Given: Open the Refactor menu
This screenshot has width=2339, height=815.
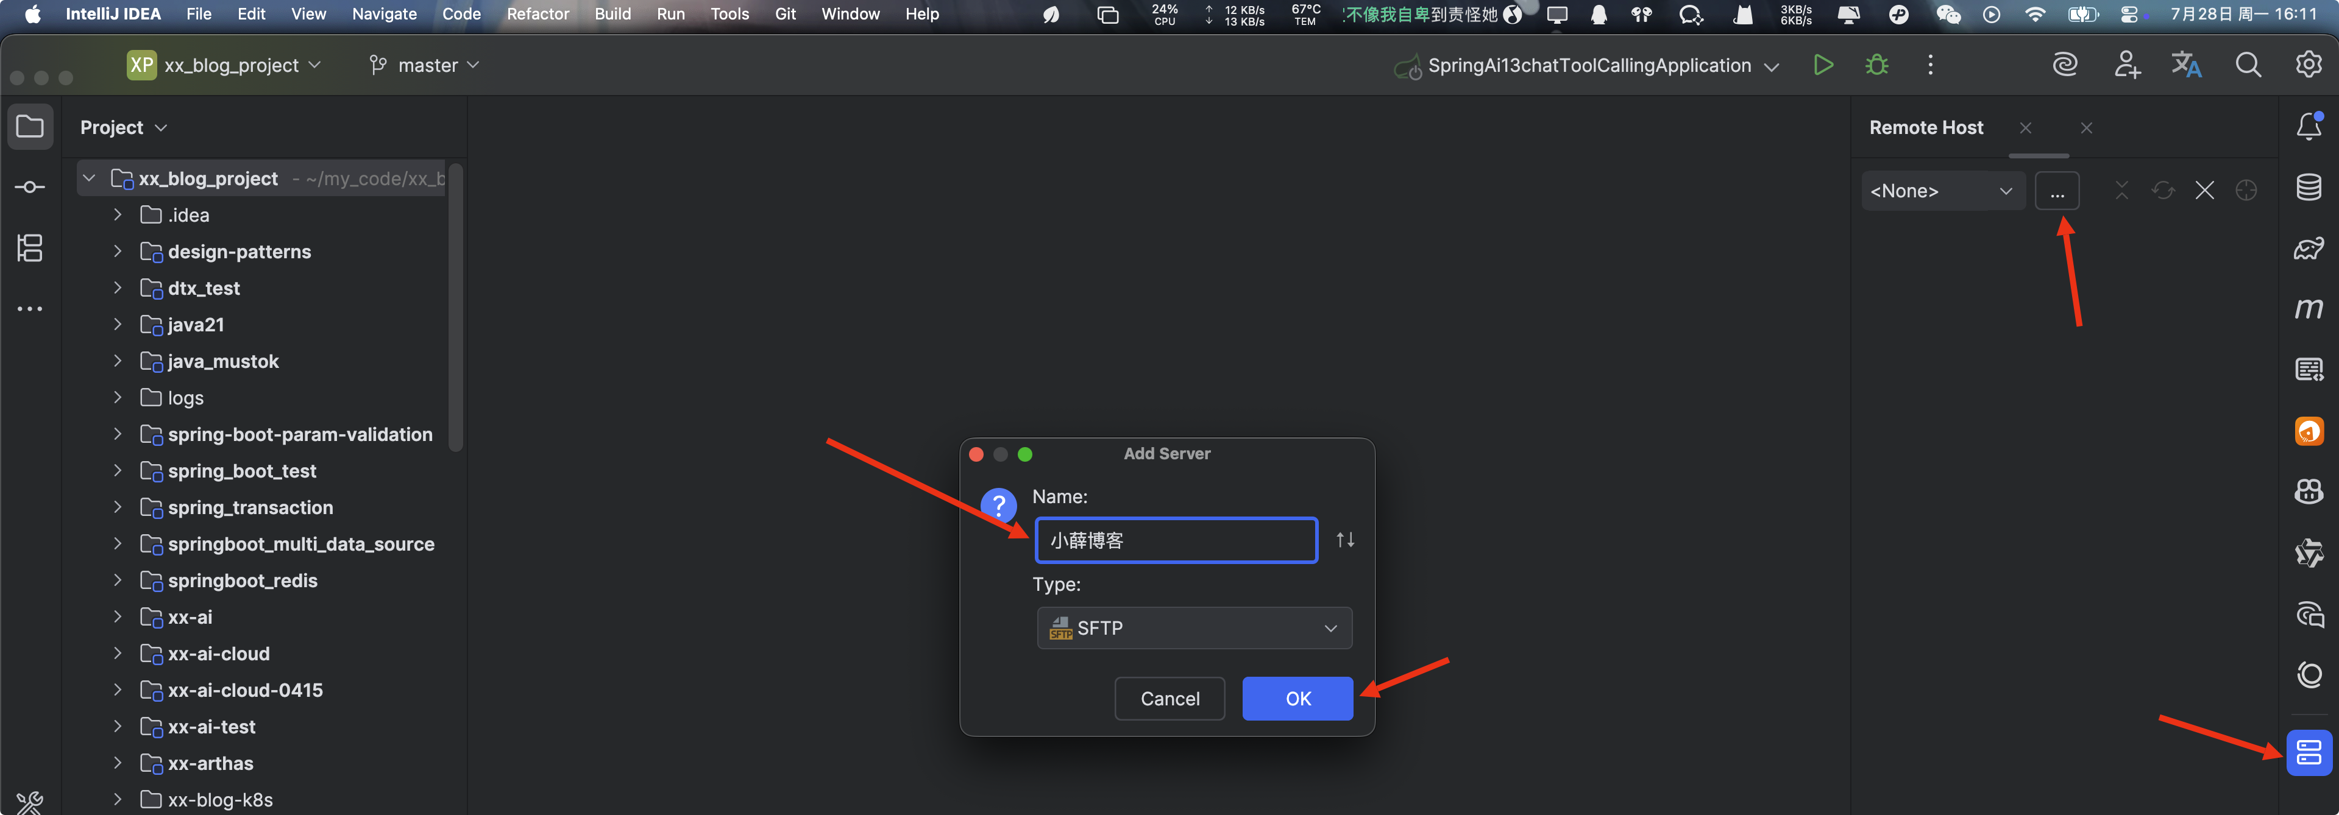Looking at the screenshot, I should pyautogui.click(x=538, y=13).
